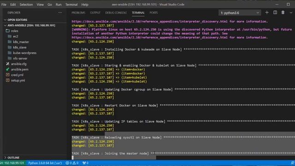295x166 pixels.
Task: Open ansible.pem file
Action: tap(19, 70)
